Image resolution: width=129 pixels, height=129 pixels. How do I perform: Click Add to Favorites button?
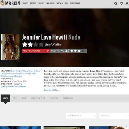click(36, 51)
